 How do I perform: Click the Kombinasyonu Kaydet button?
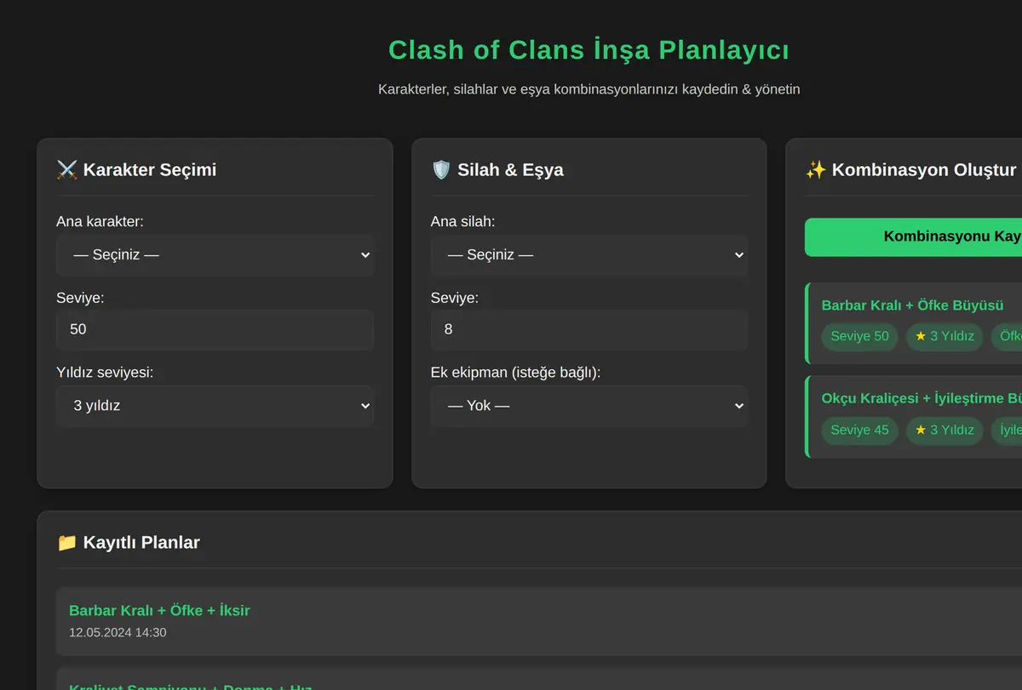point(913,237)
